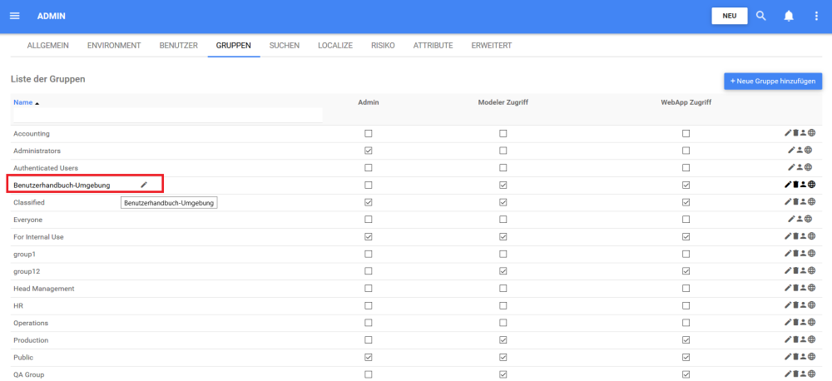Open the notifications bell
This screenshot has height=381, width=832.
click(789, 16)
